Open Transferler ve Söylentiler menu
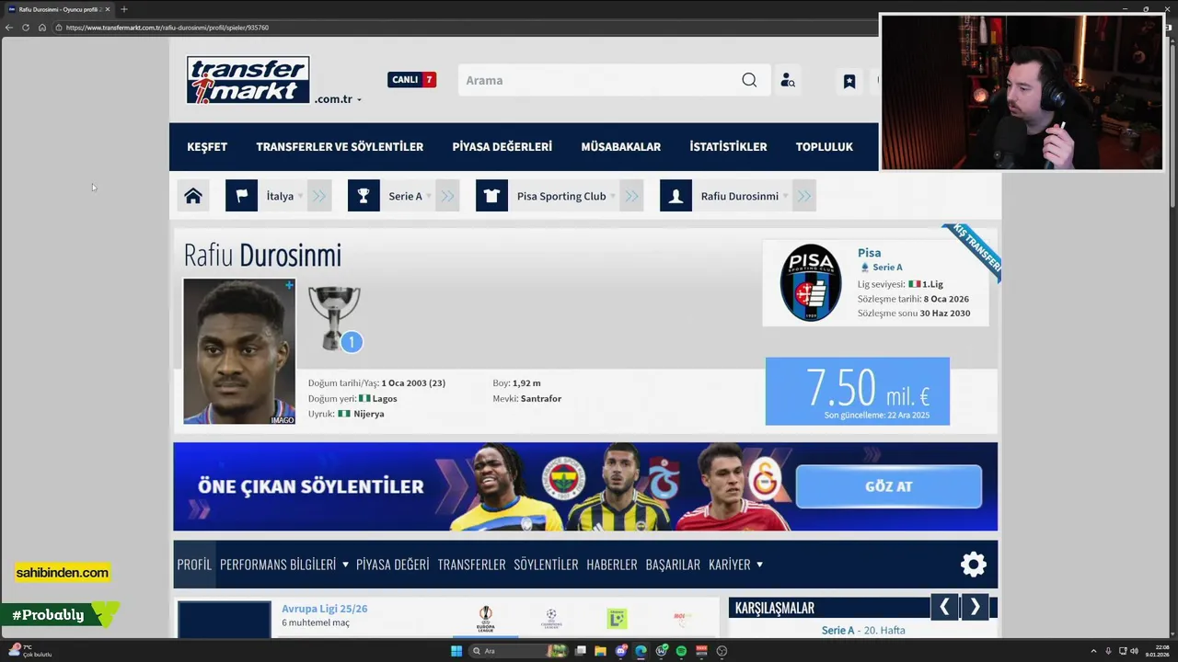Image resolution: width=1178 pixels, height=662 pixels. click(340, 147)
